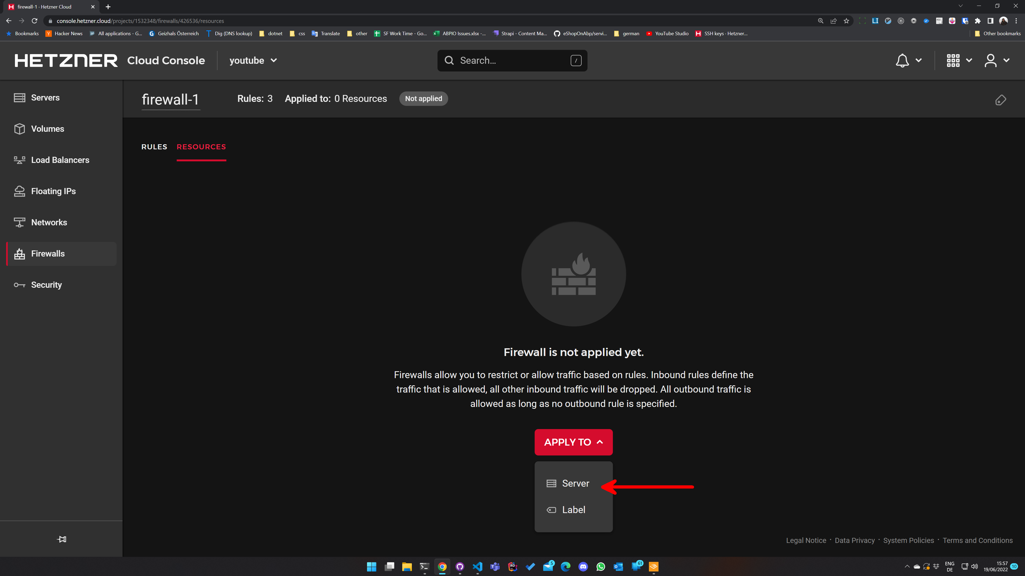The image size is (1025, 576).
Task: Open Networks from the sidebar
Action: tap(49, 223)
